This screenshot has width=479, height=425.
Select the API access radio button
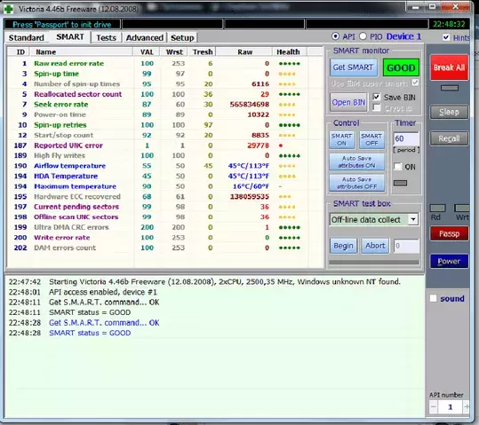[335, 36]
